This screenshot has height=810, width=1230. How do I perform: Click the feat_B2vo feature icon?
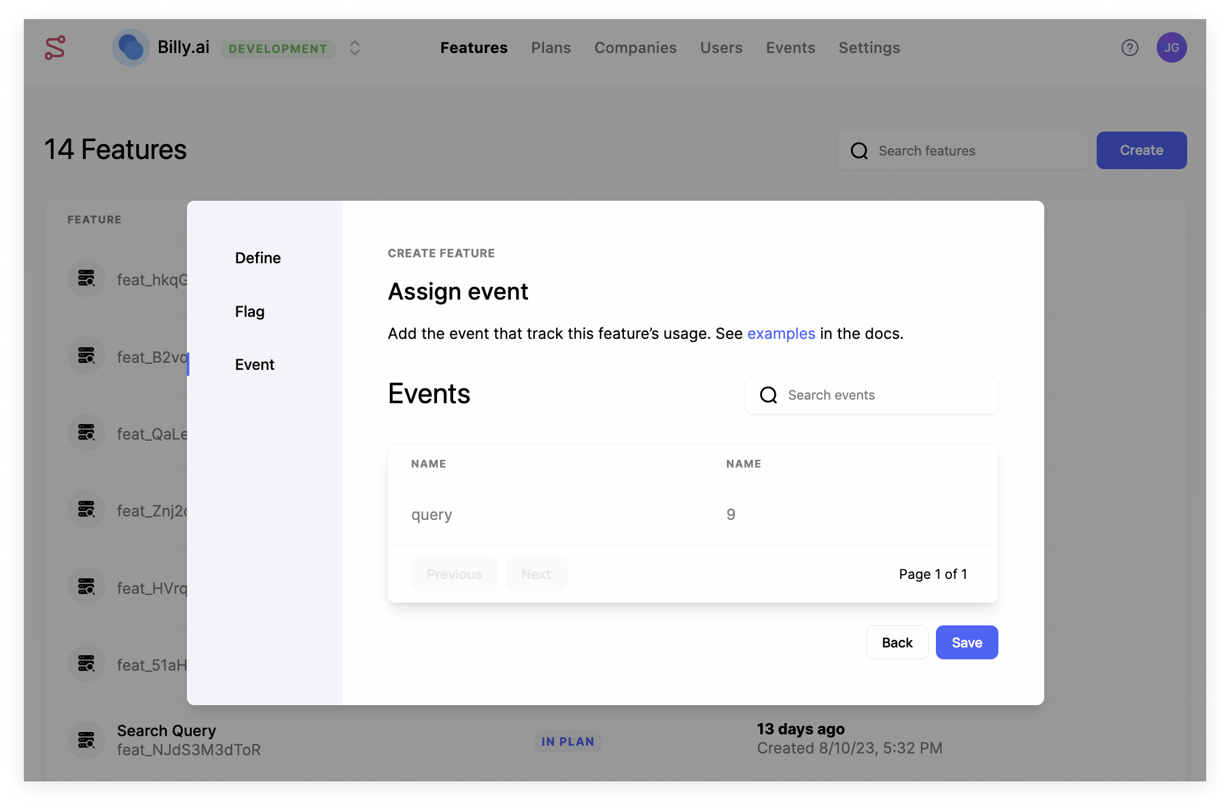point(86,355)
